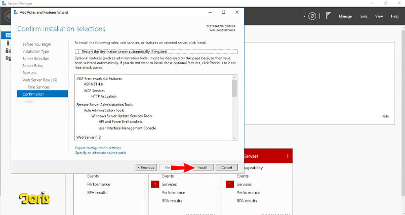Select WCF Services entry

(x=94, y=91)
